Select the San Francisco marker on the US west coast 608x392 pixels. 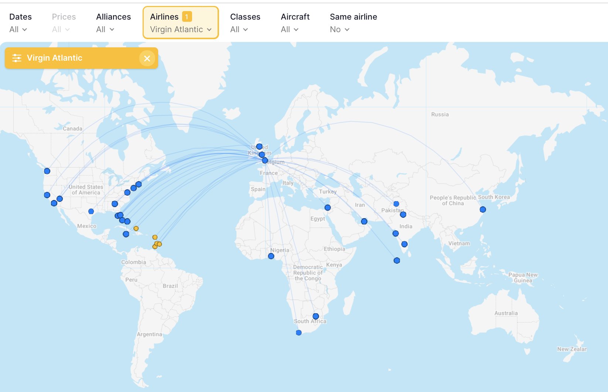47,195
